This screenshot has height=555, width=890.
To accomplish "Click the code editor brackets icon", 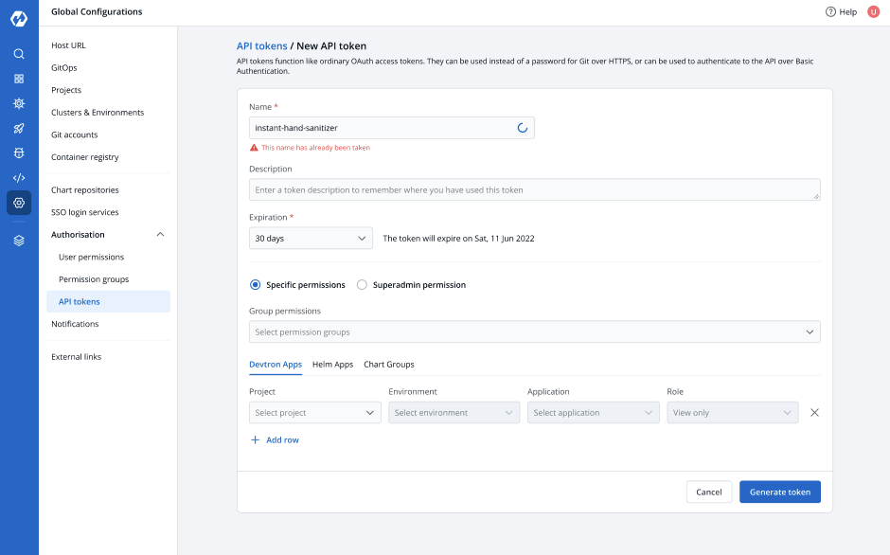I will (19, 177).
